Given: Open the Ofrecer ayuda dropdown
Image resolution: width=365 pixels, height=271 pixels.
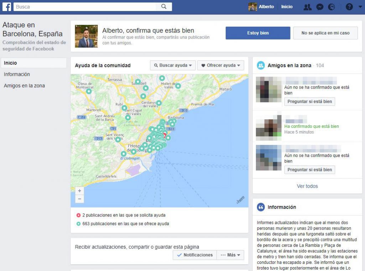Looking at the screenshot, I should [221, 66].
